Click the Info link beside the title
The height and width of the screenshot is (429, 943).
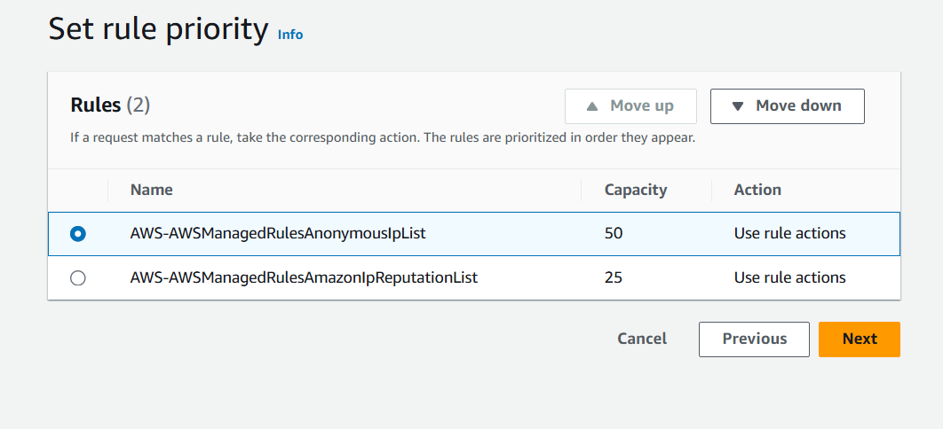click(x=290, y=35)
